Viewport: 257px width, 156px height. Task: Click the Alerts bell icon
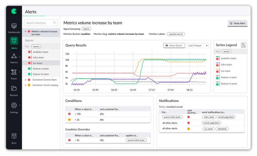(14, 41)
